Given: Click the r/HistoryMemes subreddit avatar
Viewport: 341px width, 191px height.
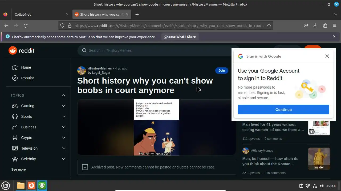Looking at the screenshot, I should tap(82, 71).
